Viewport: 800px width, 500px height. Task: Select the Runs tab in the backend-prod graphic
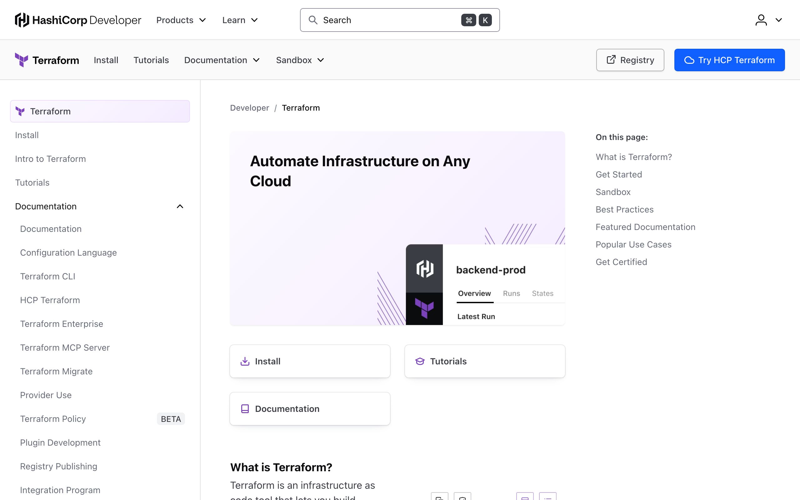pos(511,293)
